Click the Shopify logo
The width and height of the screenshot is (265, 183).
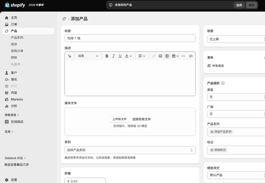[15, 5]
